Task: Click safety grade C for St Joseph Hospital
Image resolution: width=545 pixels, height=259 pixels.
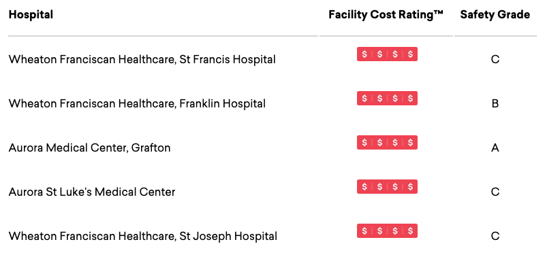Action: [495, 236]
